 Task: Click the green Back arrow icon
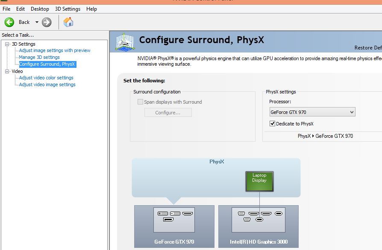click(9, 22)
